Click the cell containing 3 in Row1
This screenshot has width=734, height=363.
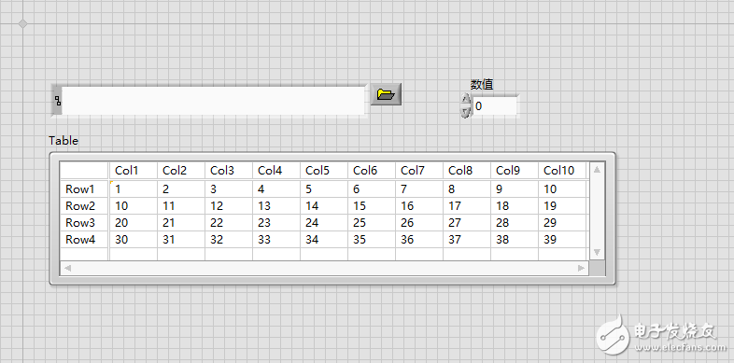229,189
